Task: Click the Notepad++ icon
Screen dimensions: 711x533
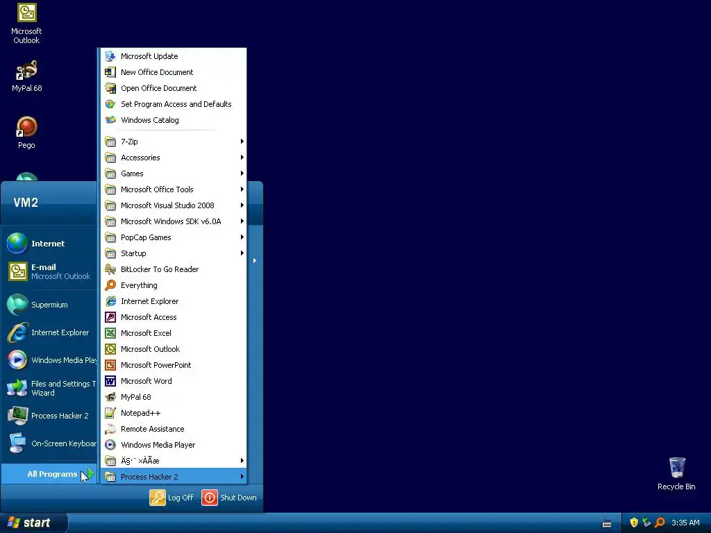Action: click(x=110, y=413)
